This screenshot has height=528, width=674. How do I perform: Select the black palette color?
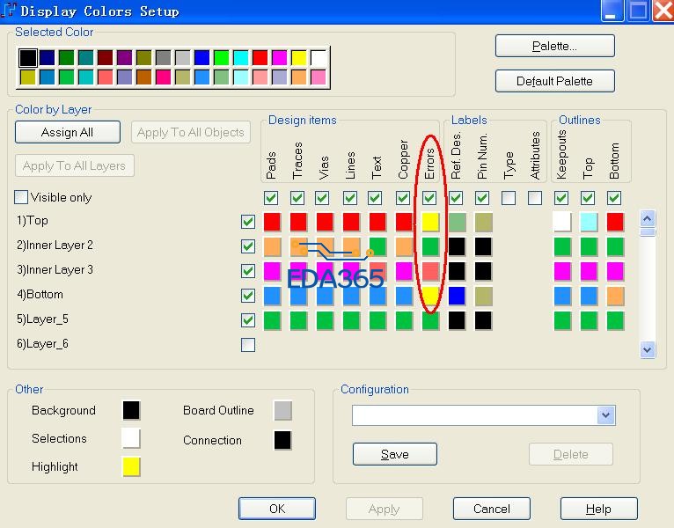click(28, 57)
